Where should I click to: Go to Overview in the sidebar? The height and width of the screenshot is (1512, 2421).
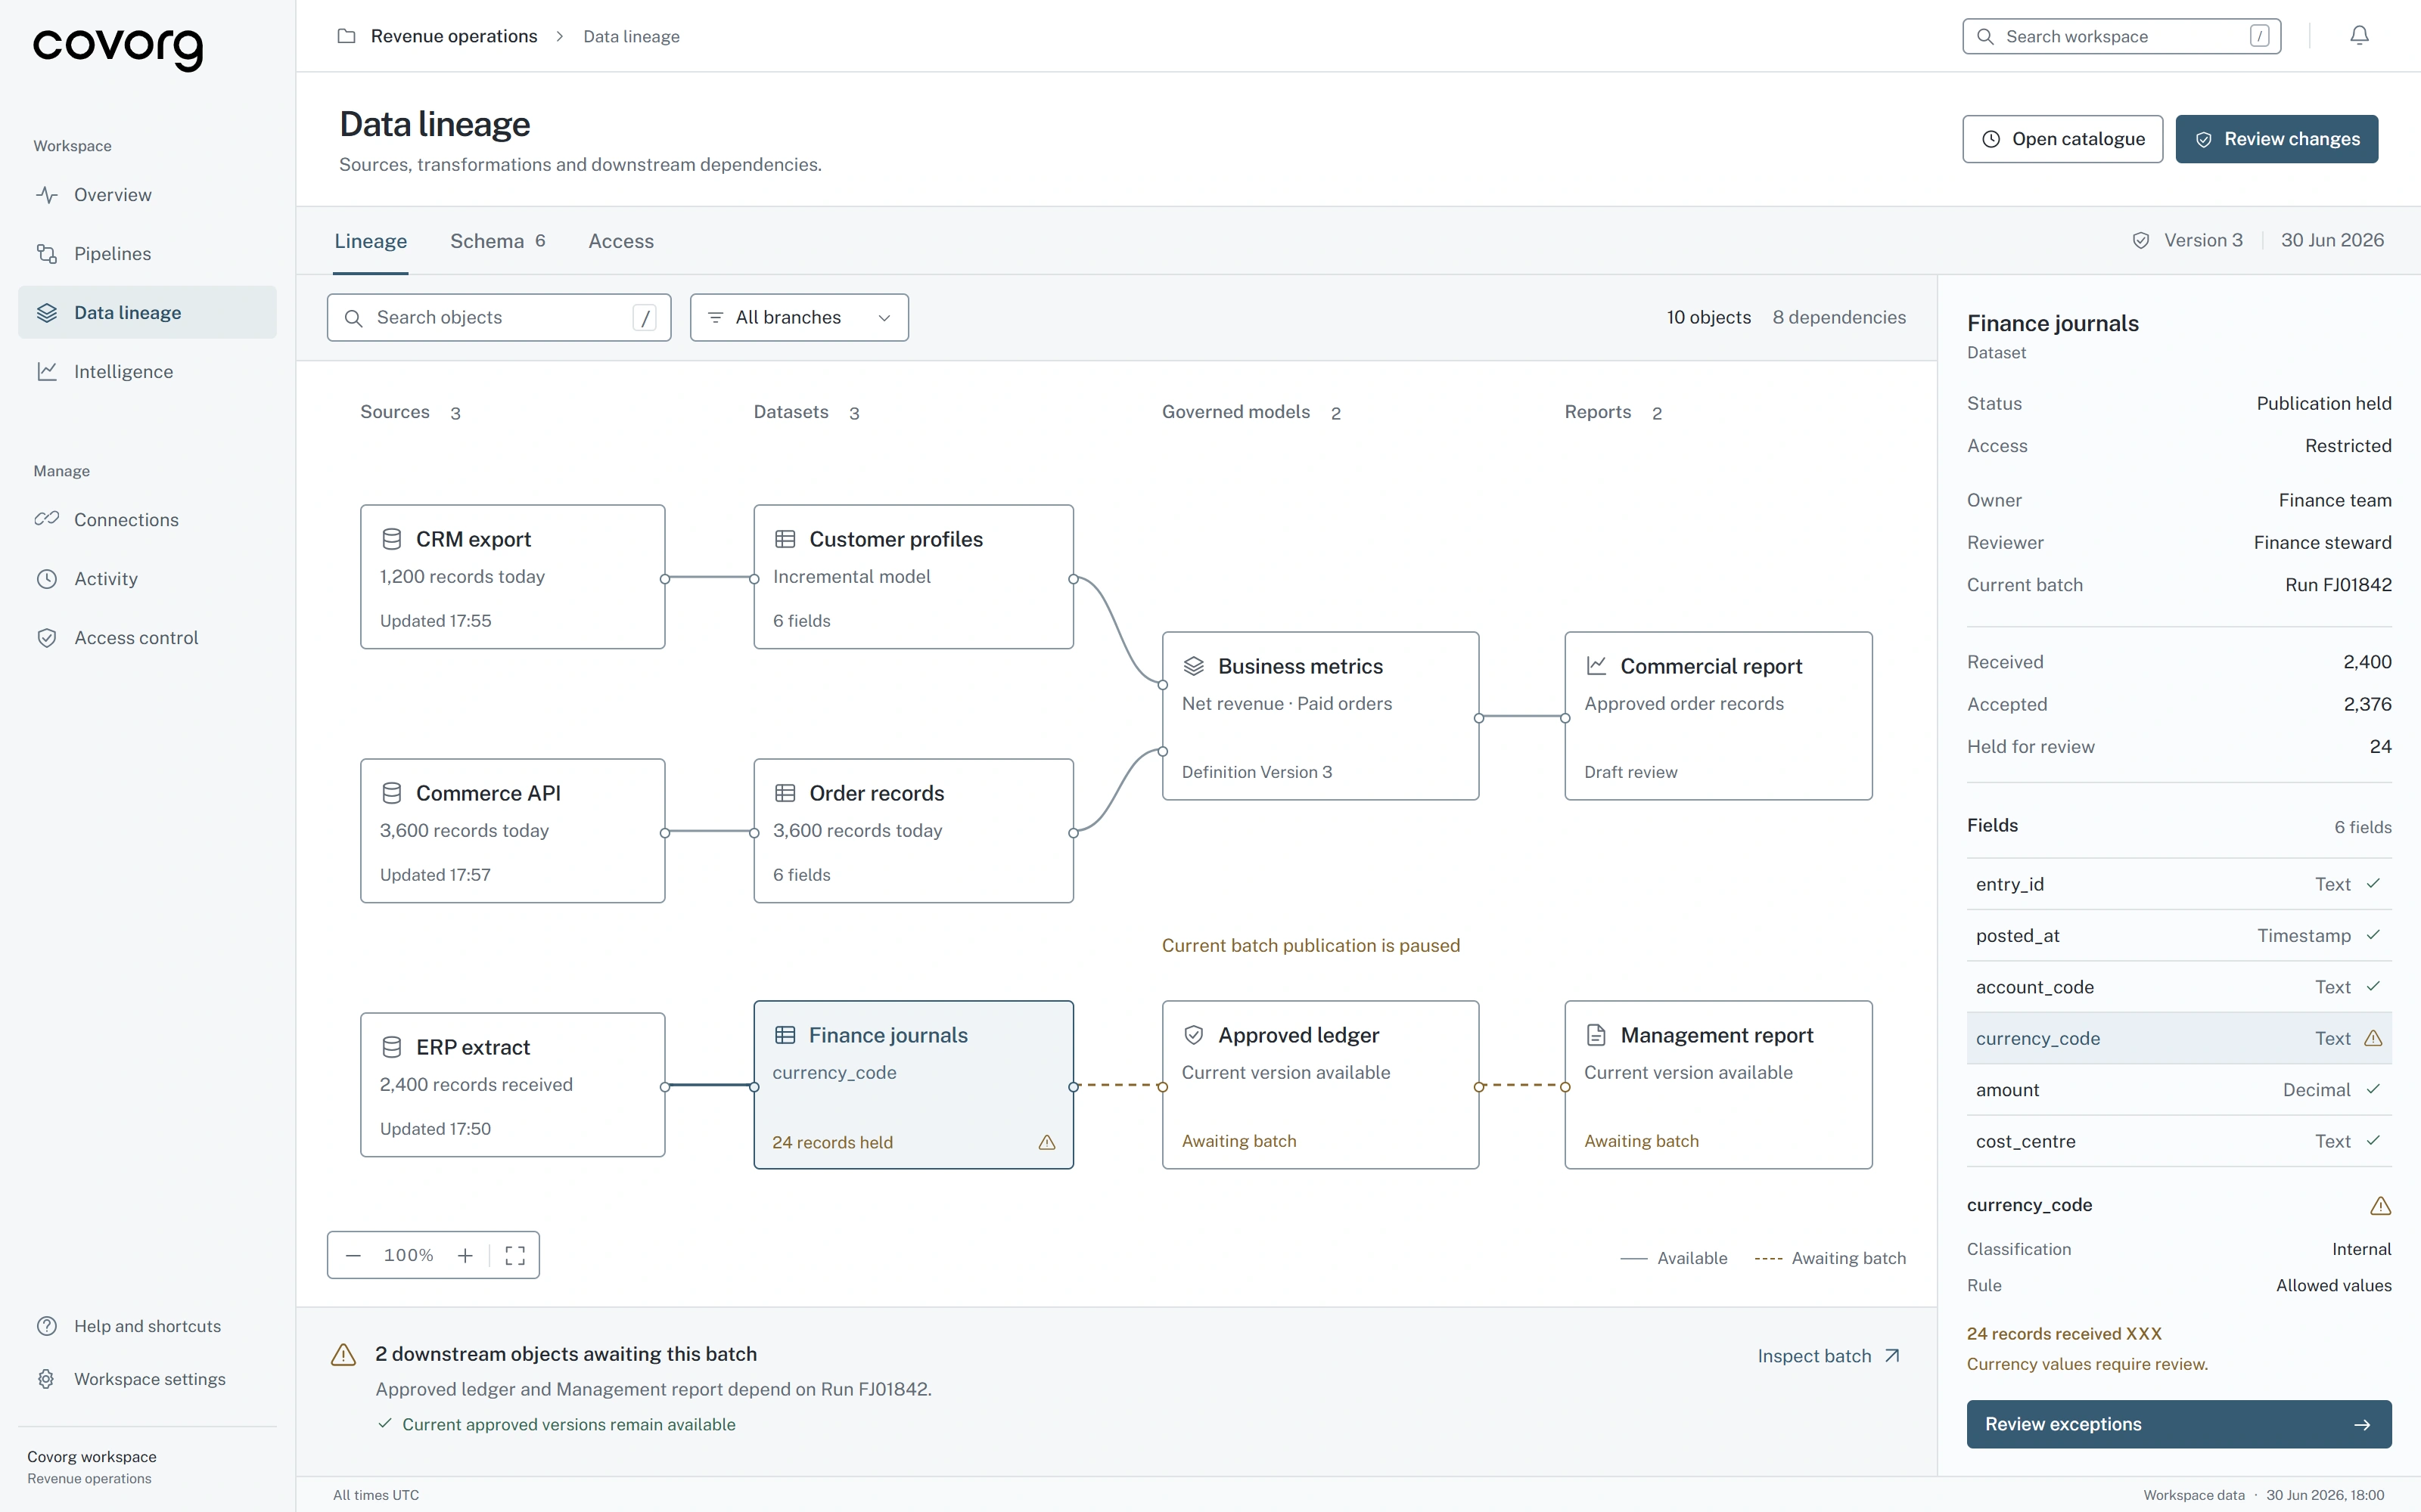(x=147, y=194)
